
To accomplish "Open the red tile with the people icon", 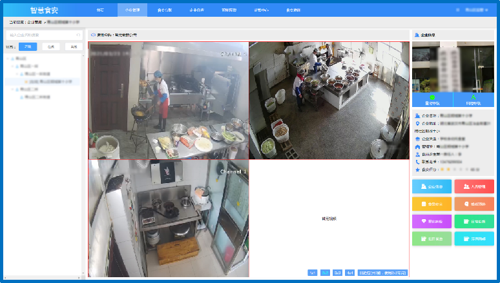I will click(474, 186).
